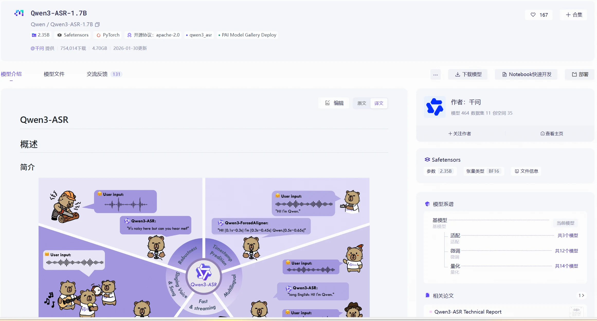Add model to 合集 collection

(x=574, y=15)
